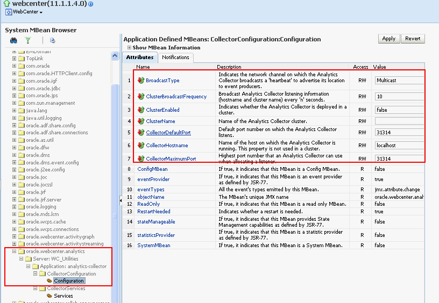Viewport: 439px width, 303px height.
Task: Open the RestartNeeded attribute link
Action: [154, 212]
